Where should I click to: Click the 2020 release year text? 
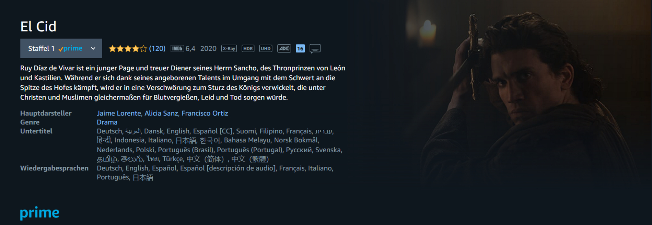tap(208, 48)
